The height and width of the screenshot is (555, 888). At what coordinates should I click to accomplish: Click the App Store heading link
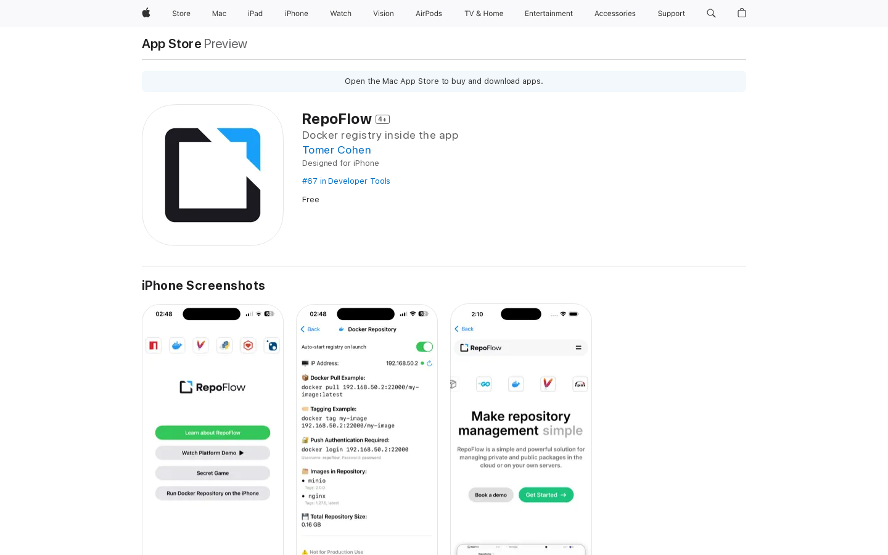(171, 44)
